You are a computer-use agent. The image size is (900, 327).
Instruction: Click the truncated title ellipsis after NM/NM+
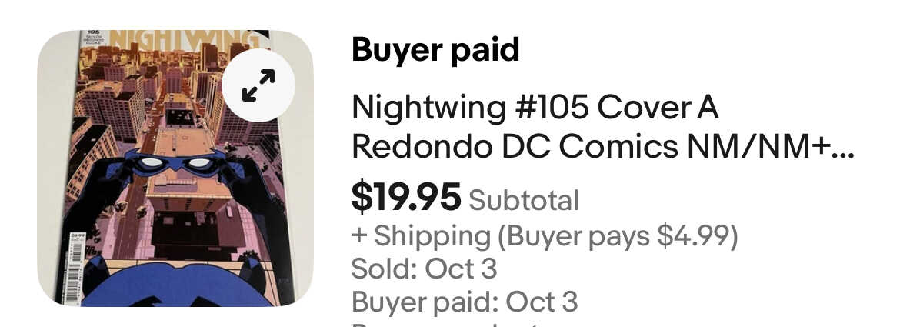[x=845, y=148]
